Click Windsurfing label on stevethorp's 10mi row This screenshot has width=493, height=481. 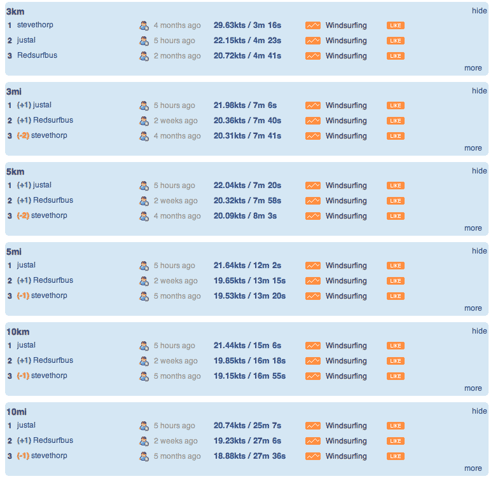[x=346, y=456]
